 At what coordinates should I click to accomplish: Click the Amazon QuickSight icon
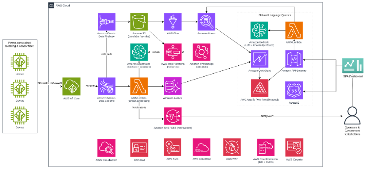260,59
